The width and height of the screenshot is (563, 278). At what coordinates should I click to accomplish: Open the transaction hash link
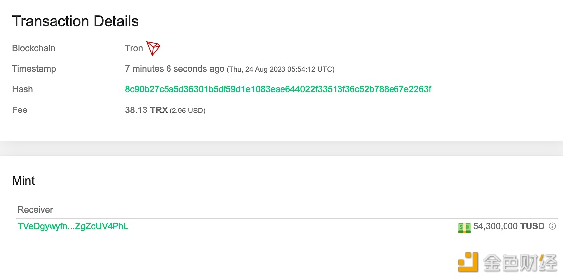(x=278, y=89)
